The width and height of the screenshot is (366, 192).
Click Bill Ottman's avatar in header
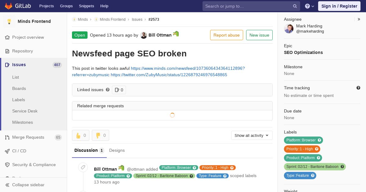point(144,35)
